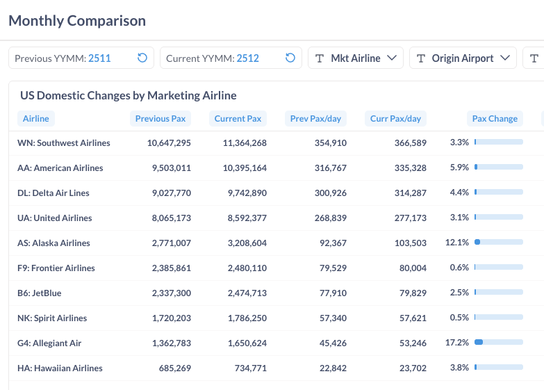This screenshot has width=544, height=390.
Task: Click Alaska Airlines' 12.1% change bar
Action: [x=499, y=243]
